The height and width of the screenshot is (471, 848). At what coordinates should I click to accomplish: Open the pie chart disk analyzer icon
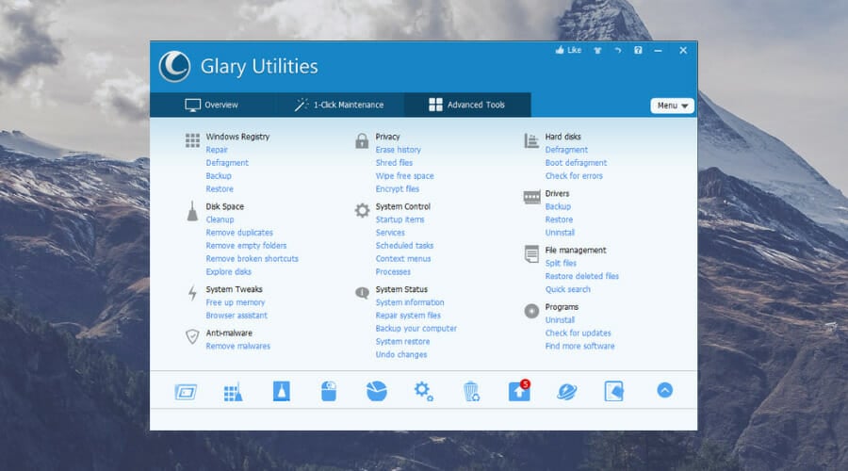pos(376,391)
